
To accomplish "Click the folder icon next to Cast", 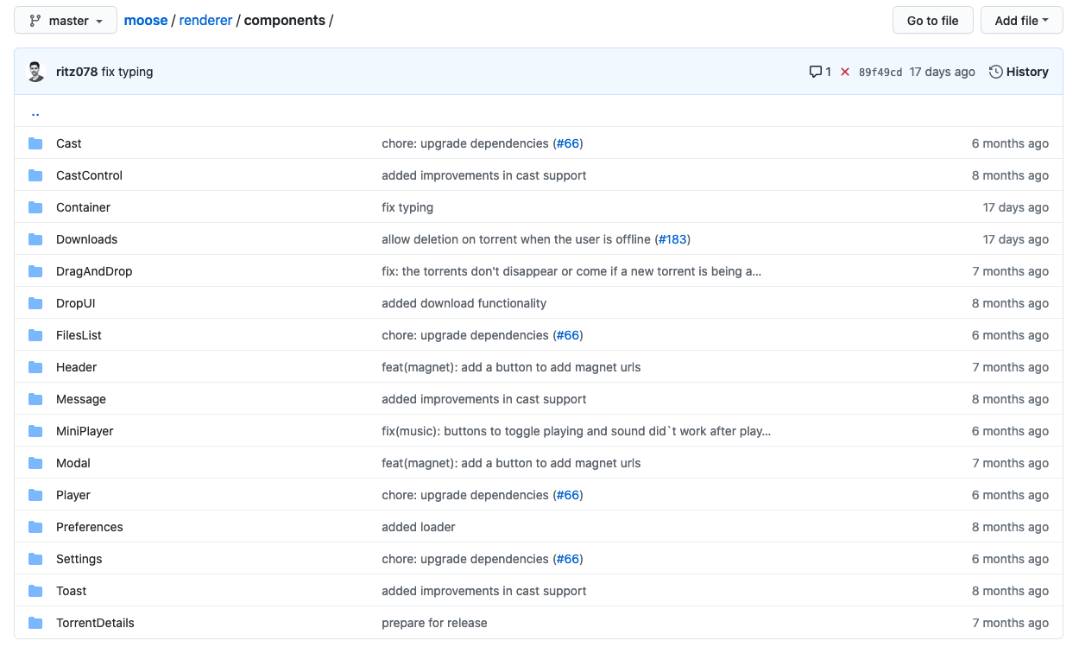I will pos(35,143).
